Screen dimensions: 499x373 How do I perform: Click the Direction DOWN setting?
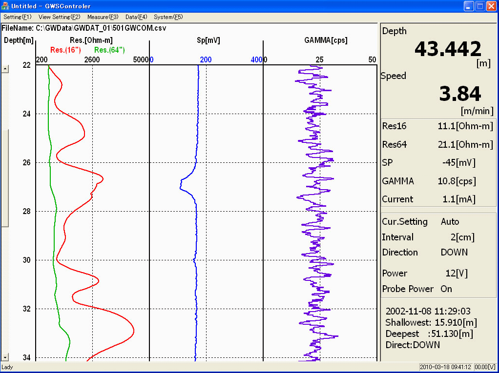pos(454,253)
